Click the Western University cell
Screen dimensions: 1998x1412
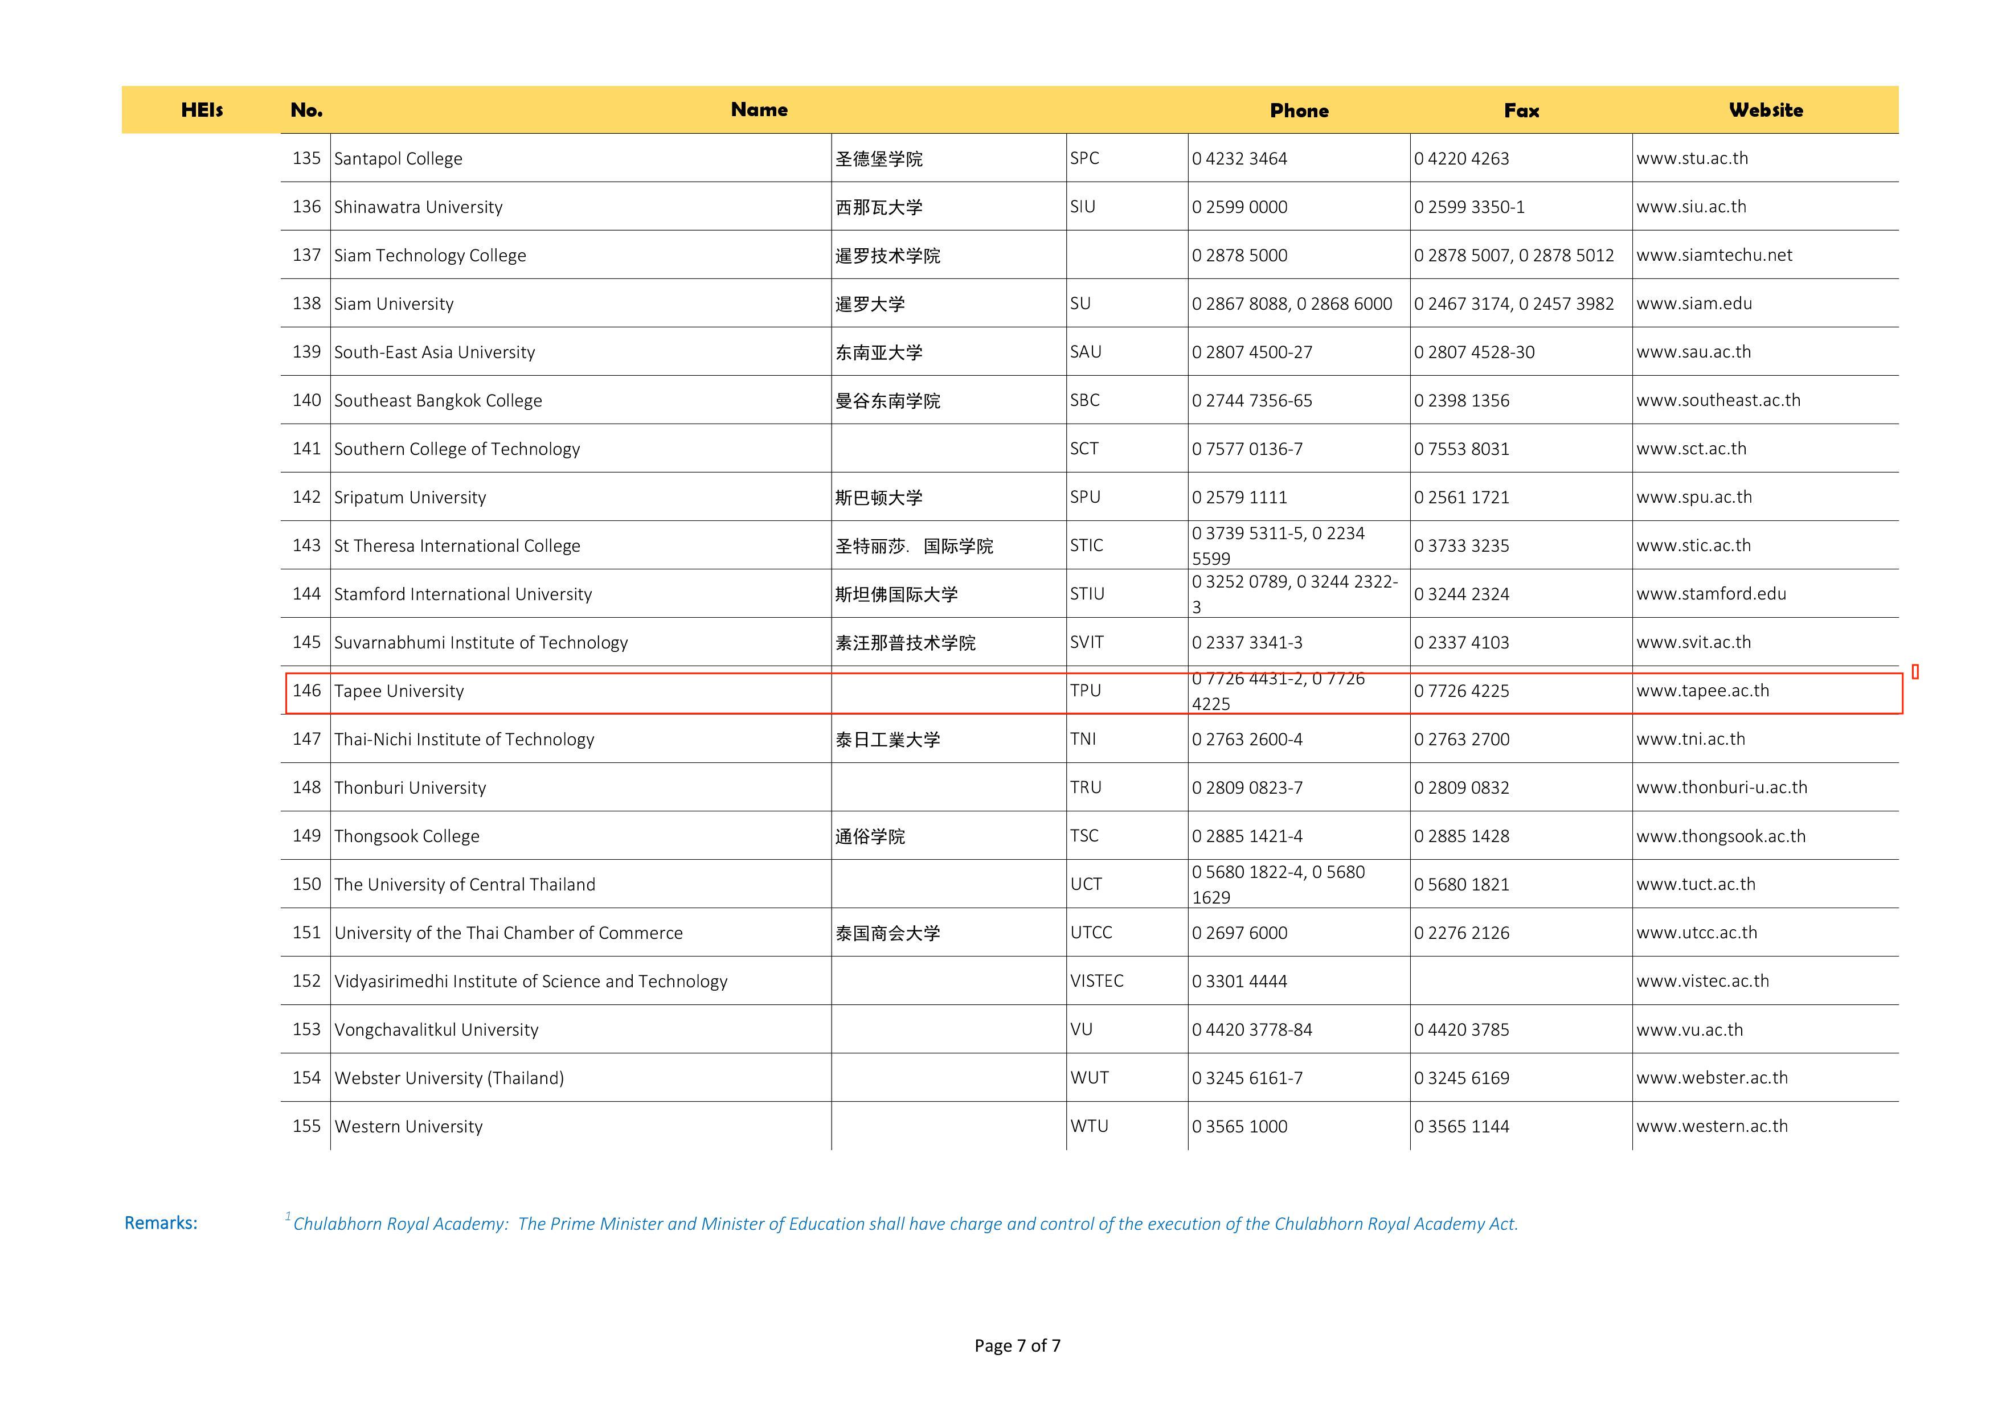(x=580, y=1127)
